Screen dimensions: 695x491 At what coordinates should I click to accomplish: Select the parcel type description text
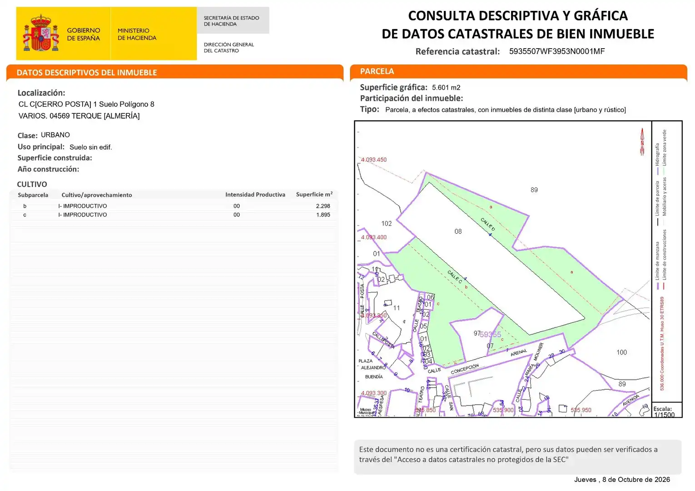tap(506, 110)
